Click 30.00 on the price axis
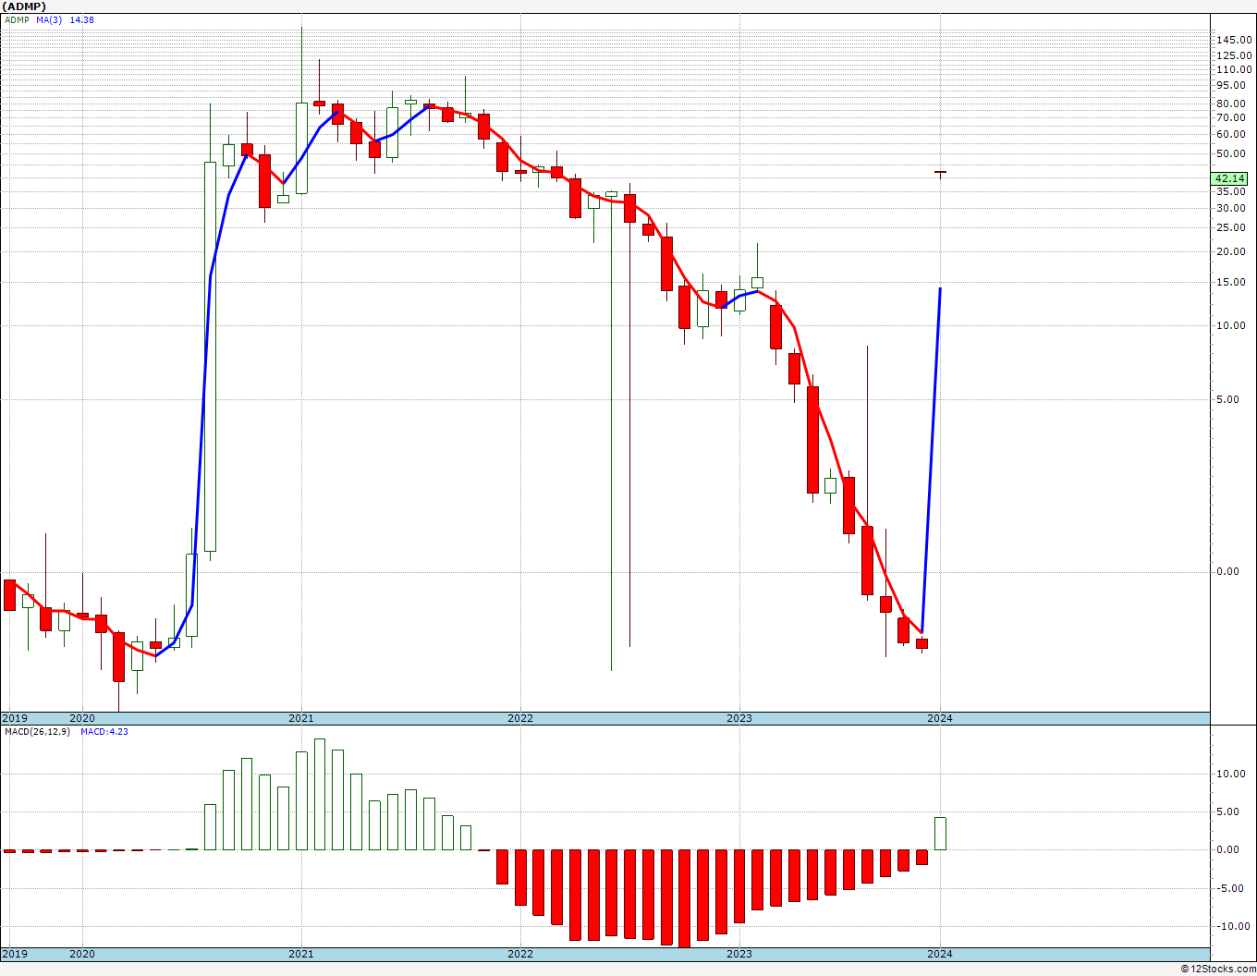This screenshot has height=976, width=1257. [x=1232, y=208]
